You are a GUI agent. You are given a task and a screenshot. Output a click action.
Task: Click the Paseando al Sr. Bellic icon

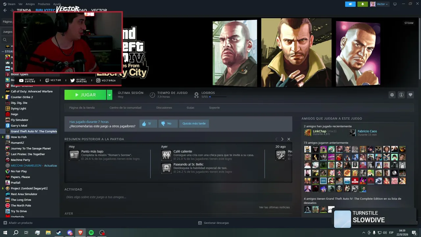(166, 168)
